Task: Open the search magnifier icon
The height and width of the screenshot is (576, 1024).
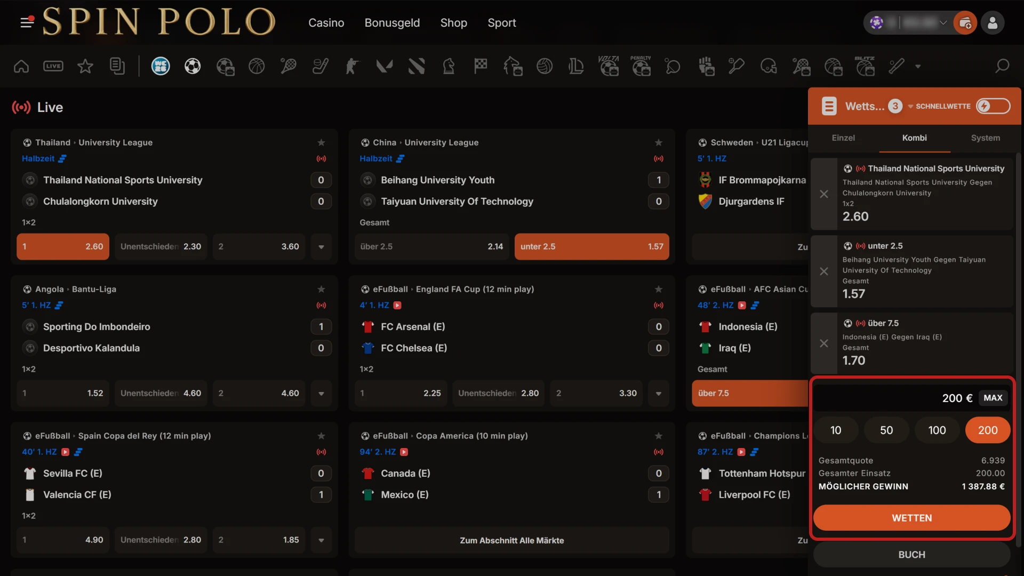Action: click(x=1002, y=66)
